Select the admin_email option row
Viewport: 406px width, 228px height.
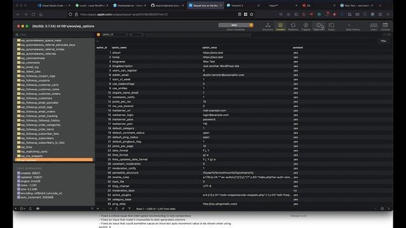click(244, 75)
